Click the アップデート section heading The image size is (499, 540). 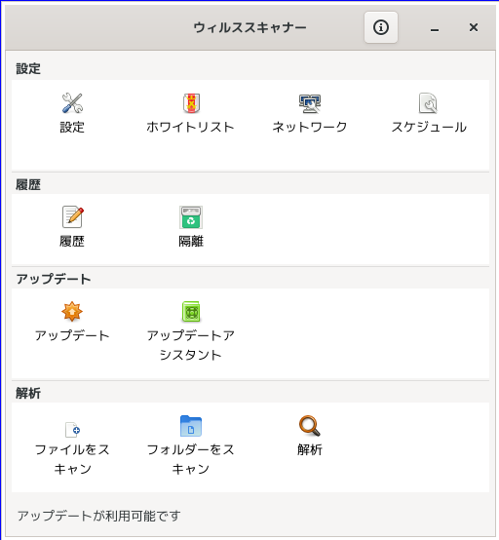54,279
